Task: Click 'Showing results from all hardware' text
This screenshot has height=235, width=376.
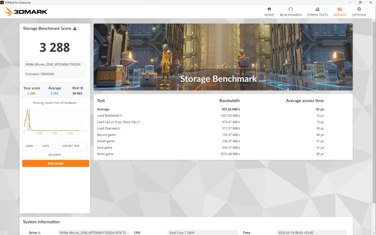Action: coord(55,103)
